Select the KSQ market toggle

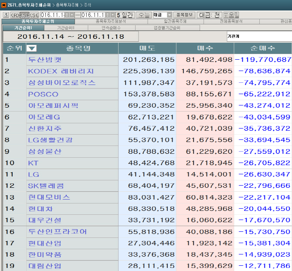34,15
